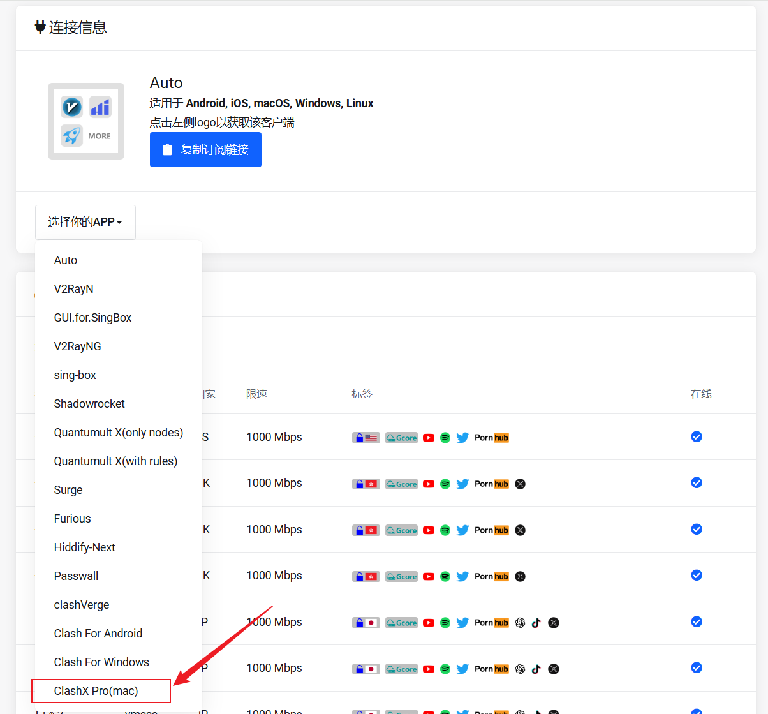Image resolution: width=768 pixels, height=714 pixels.
Task: Choose Surge from the app list
Action: coord(119,490)
